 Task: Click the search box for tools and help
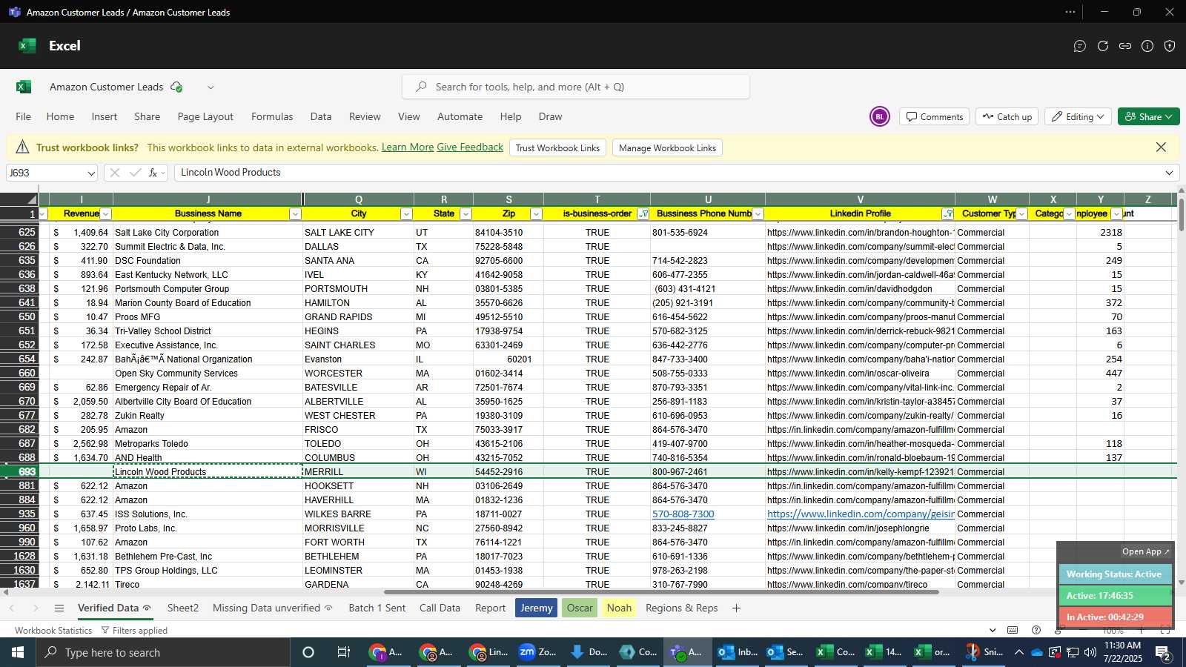pos(576,87)
